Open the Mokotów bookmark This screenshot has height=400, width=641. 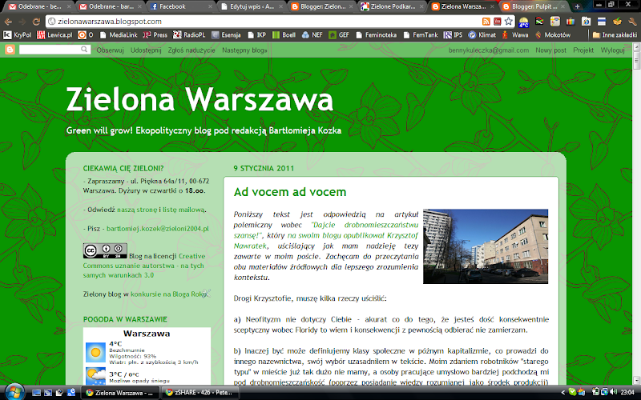coord(552,35)
